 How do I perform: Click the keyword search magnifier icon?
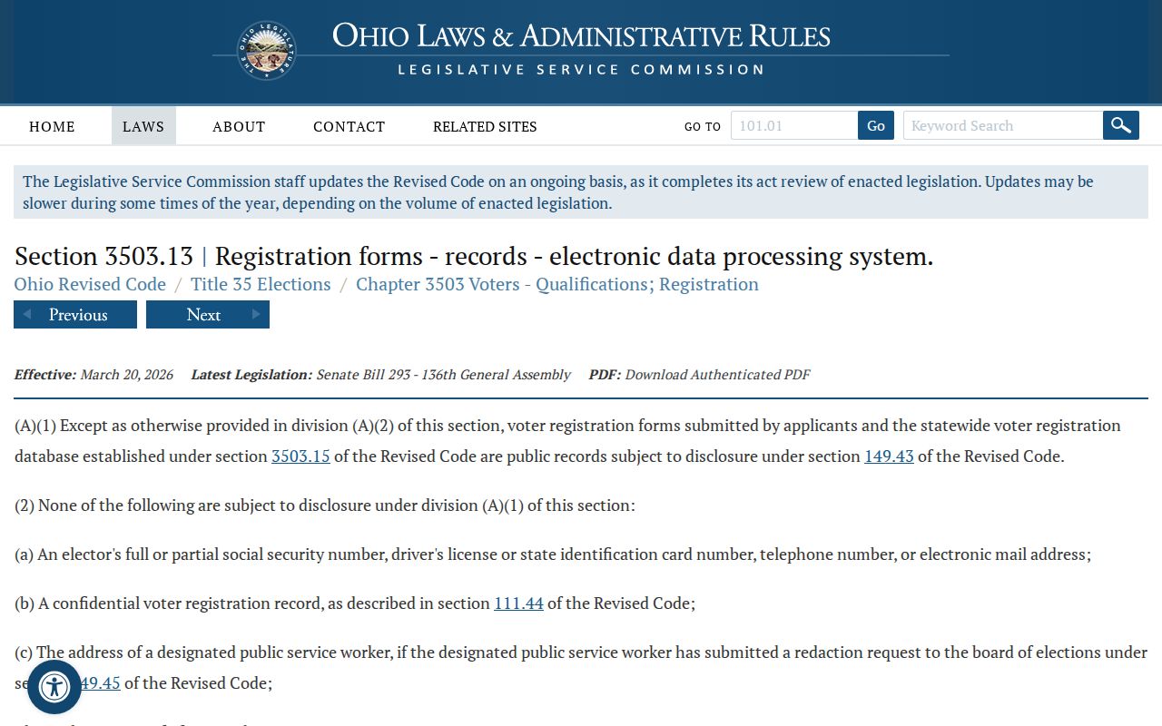[x=1121, y=125]
